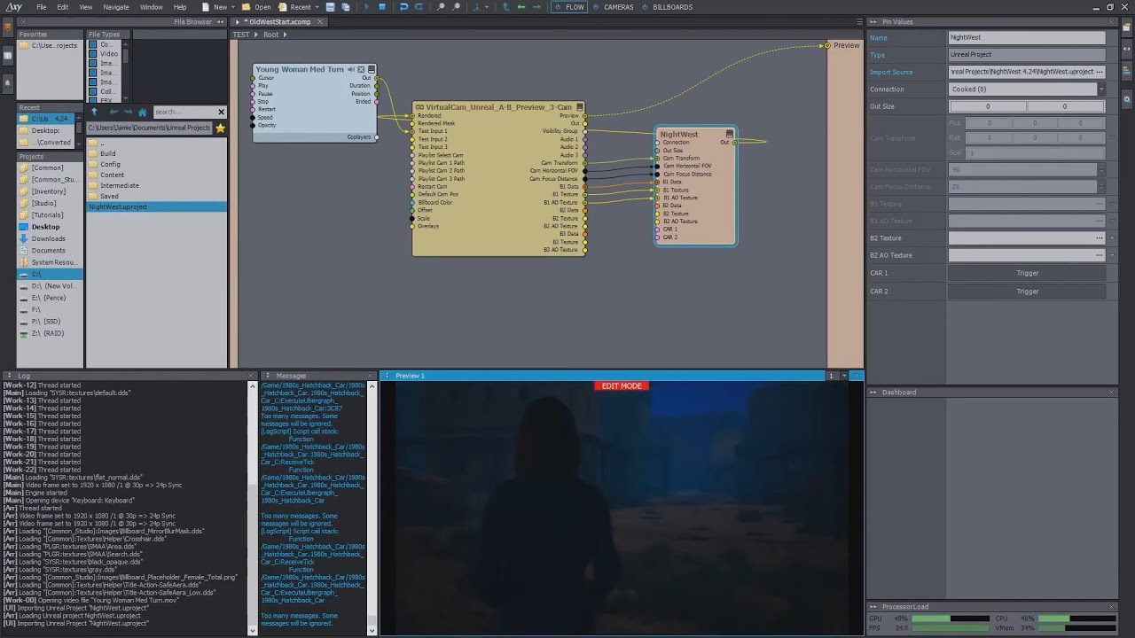Click the magnifier zoom-in icon in the toolbar
The image size is (1135, 638).
point(440,7)
